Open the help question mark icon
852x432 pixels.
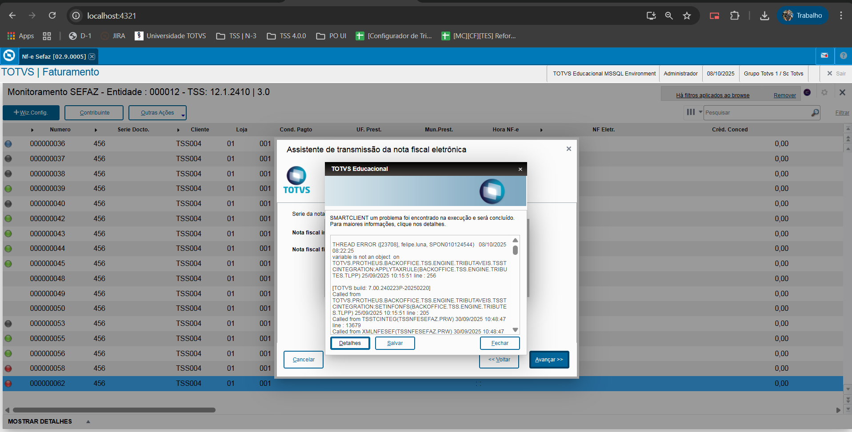[843, 56]
